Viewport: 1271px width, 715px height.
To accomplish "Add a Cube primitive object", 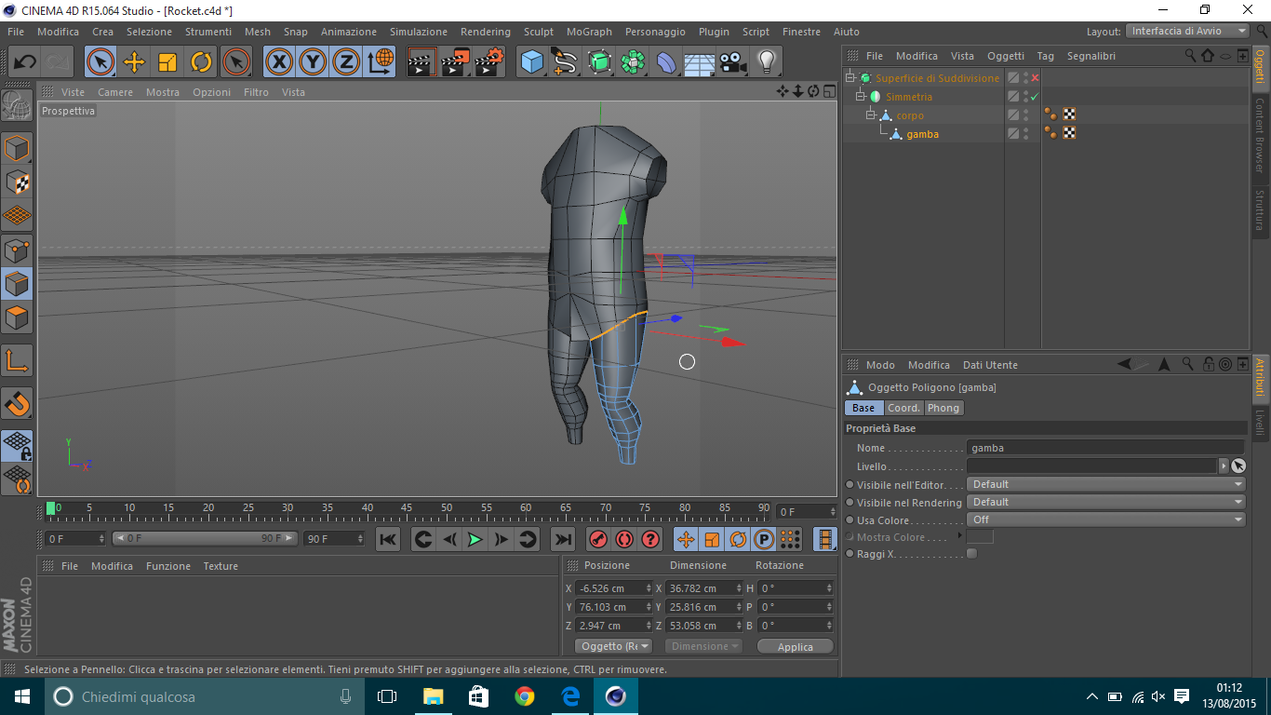I will click(x=531, y=62).
